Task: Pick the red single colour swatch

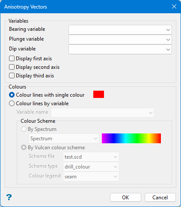Action: tap(98, 94)
